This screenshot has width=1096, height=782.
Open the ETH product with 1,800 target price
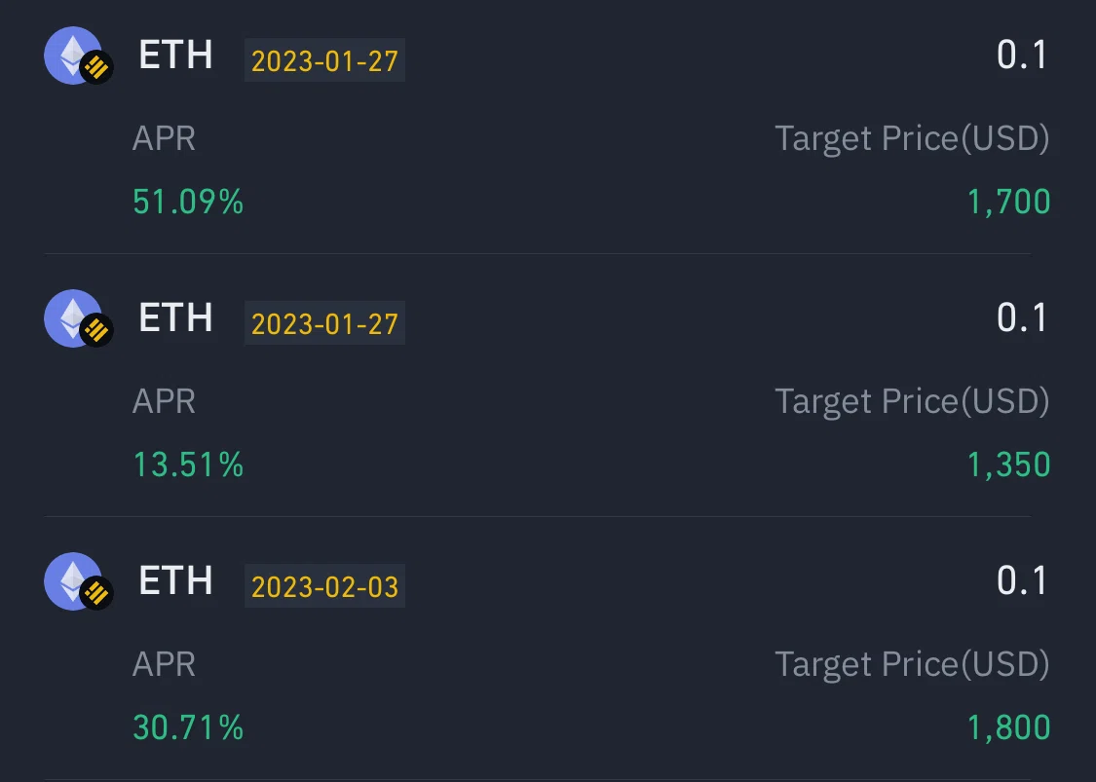[548, 648]
